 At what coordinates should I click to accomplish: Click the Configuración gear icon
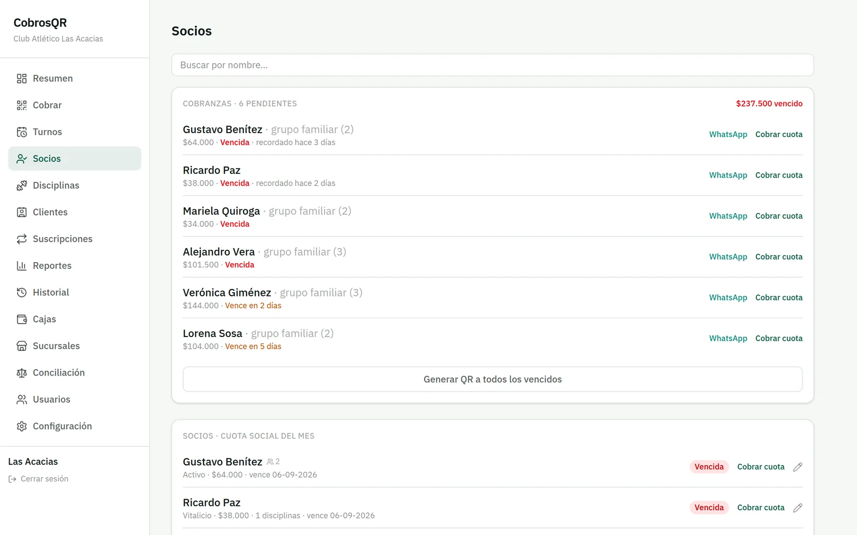[21, 426]
